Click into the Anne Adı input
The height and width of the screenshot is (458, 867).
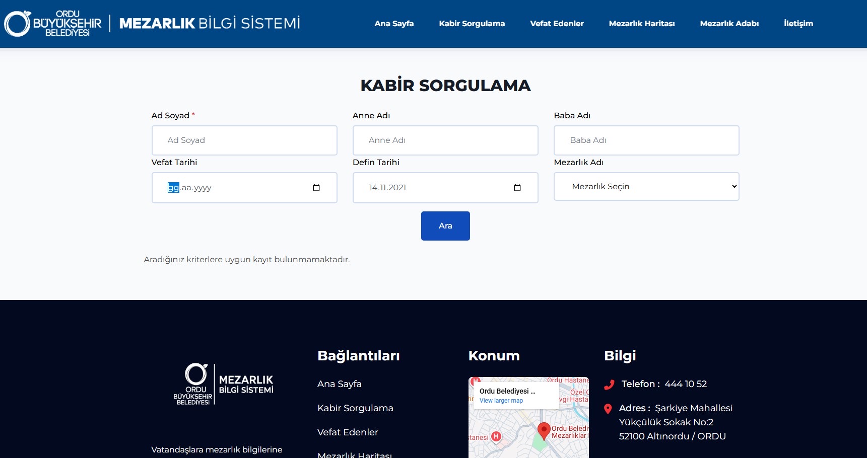[445, 140]
